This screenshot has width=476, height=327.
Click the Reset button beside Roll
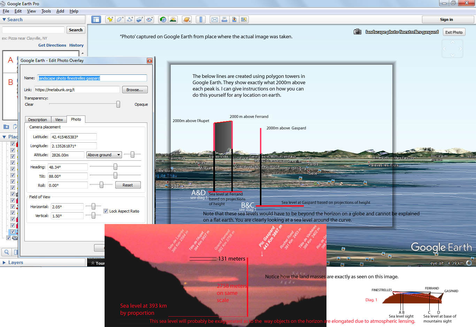point(128,185)
